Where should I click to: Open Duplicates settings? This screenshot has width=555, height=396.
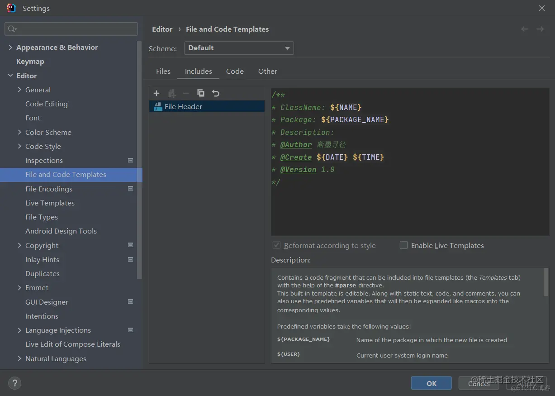pos(43,273)
